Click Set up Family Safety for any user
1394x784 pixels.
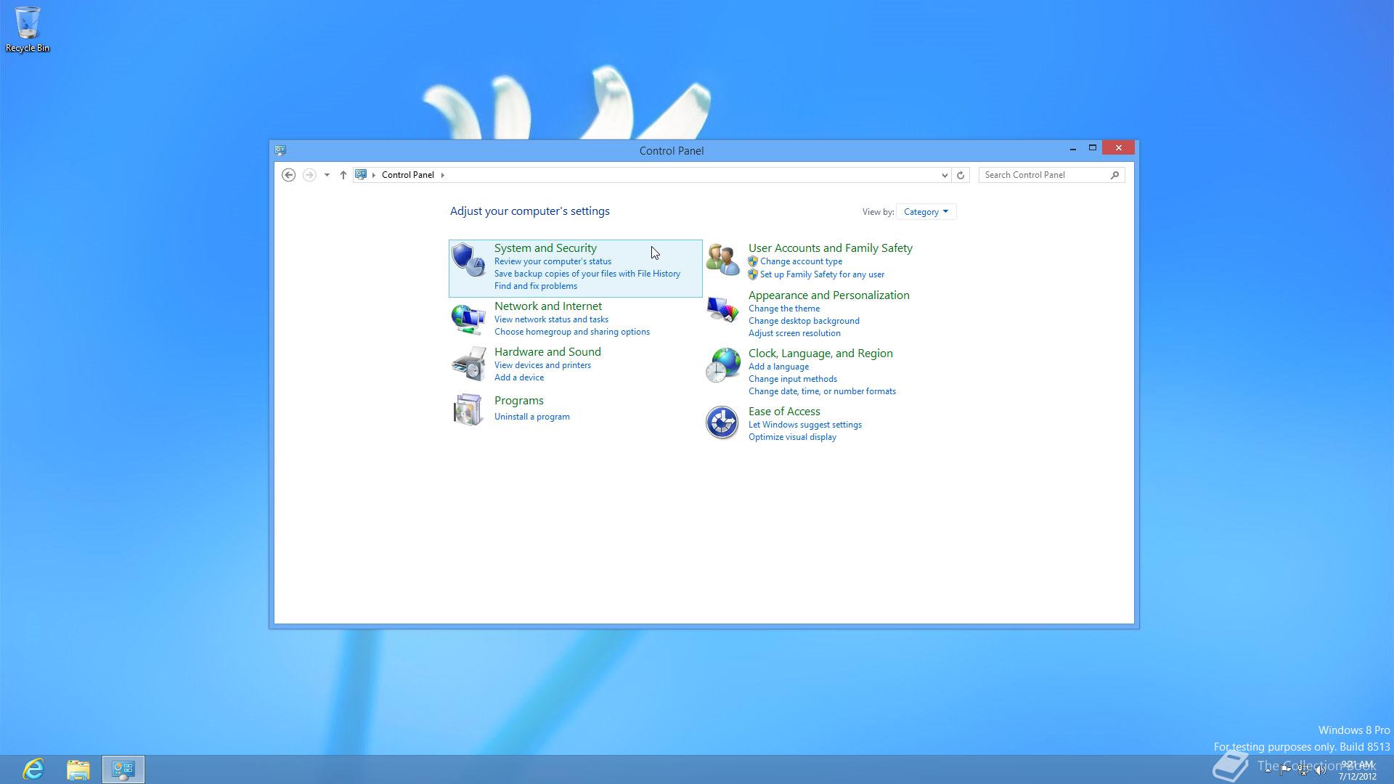pyautogui.click(x=822, y=274)
